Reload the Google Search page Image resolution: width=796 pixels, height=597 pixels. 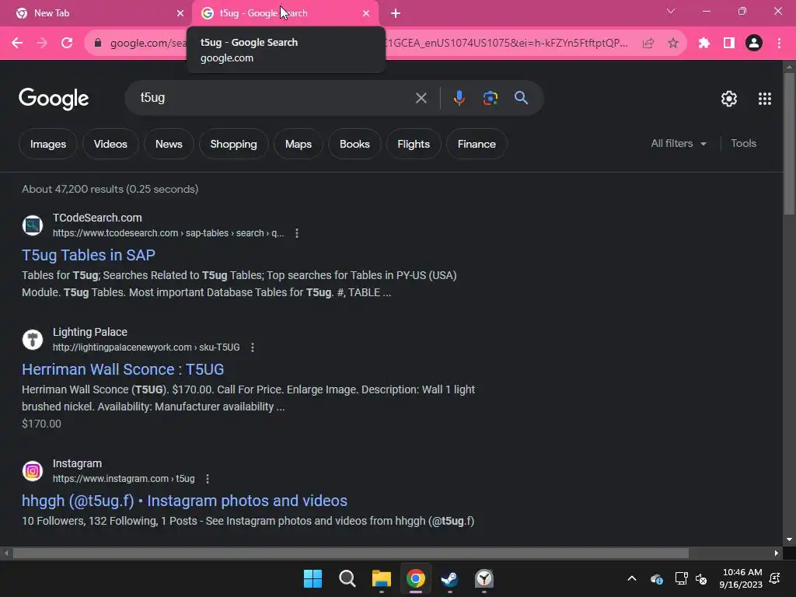(67, 44)
